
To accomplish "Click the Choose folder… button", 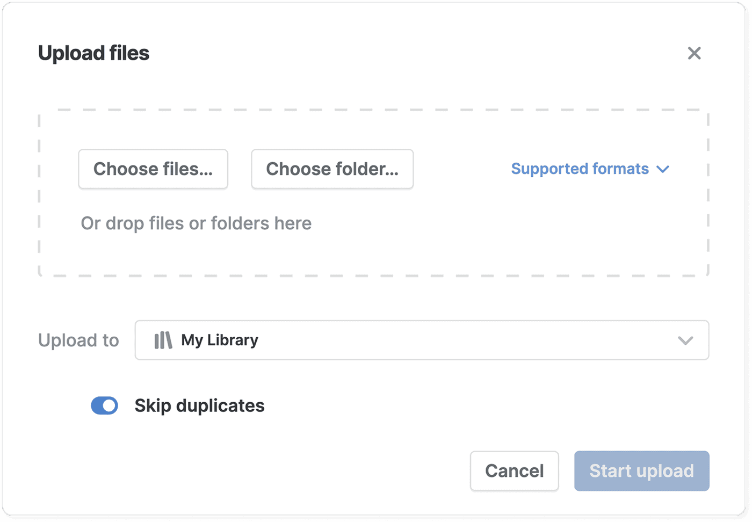I will point(332,169).
